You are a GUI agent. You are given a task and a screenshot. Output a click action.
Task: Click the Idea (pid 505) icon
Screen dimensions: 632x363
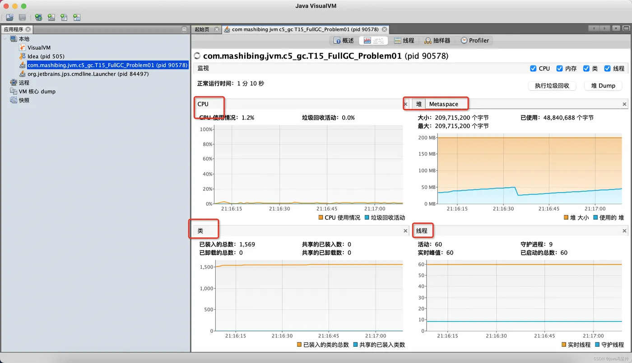23,56
